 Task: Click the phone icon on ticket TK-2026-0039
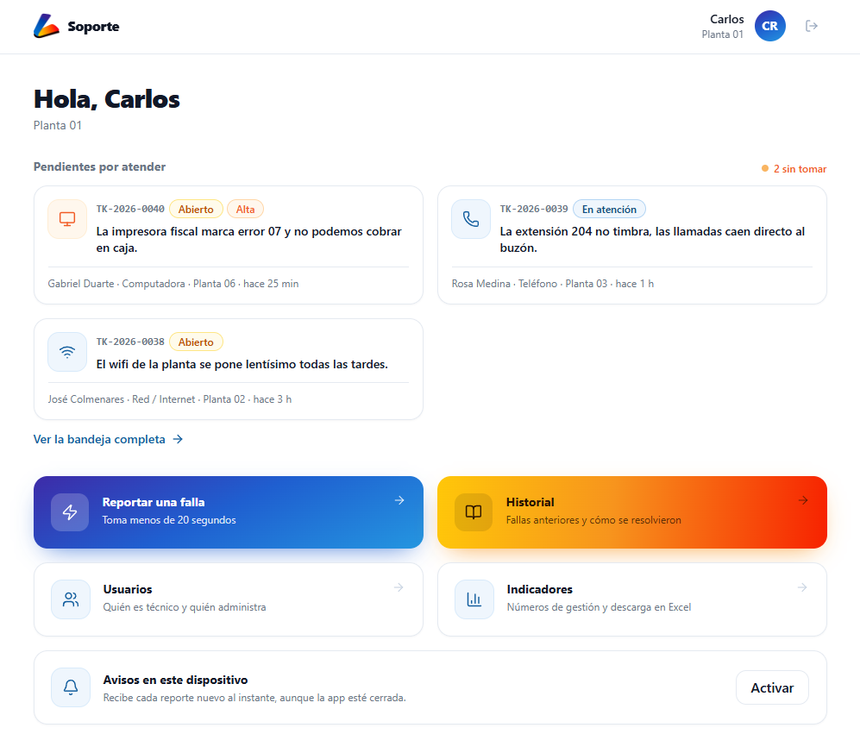click(471, 219)
